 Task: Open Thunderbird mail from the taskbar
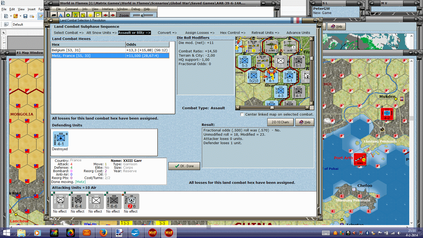(87, 233)
